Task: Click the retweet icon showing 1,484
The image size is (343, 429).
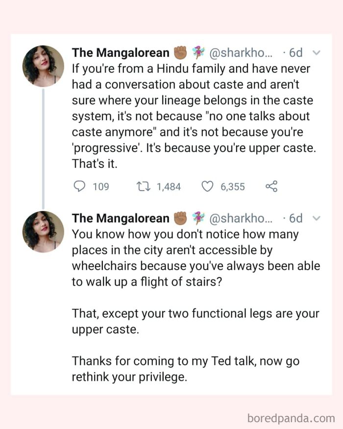Action: click(143, 186)
